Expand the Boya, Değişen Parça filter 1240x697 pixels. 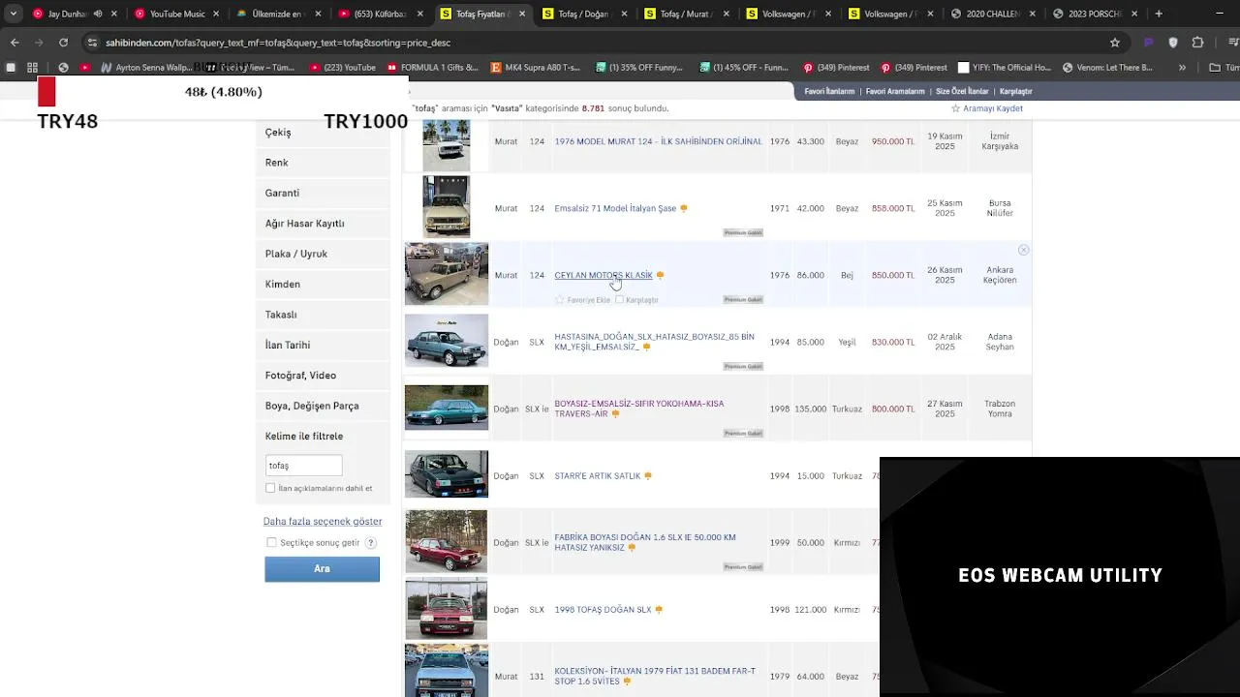click(323, 406)
